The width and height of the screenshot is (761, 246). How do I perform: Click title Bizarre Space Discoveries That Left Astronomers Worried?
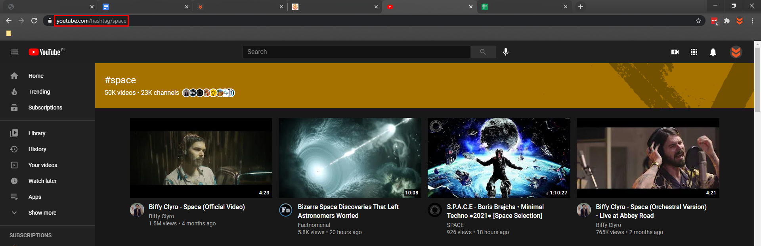348,211
